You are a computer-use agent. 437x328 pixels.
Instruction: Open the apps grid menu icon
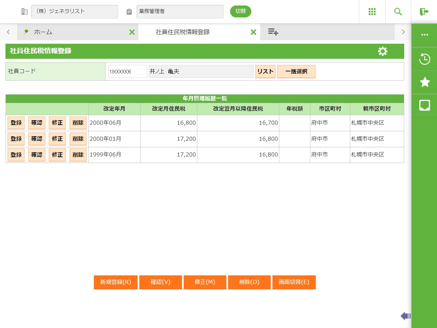tap(372, 12)
